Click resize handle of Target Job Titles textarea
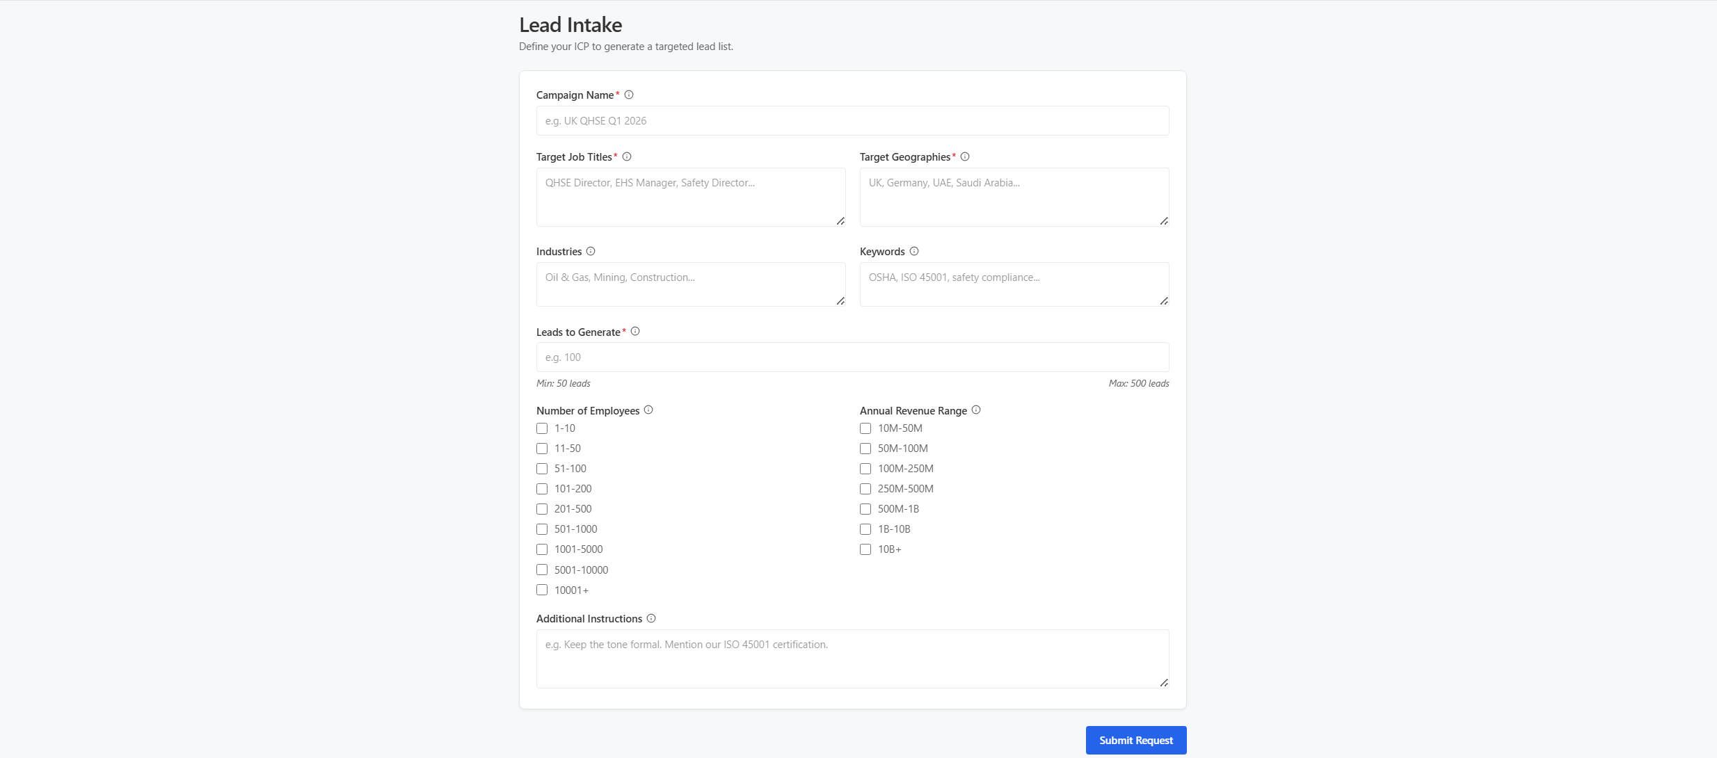1717x758 pixels. point(840,221)
